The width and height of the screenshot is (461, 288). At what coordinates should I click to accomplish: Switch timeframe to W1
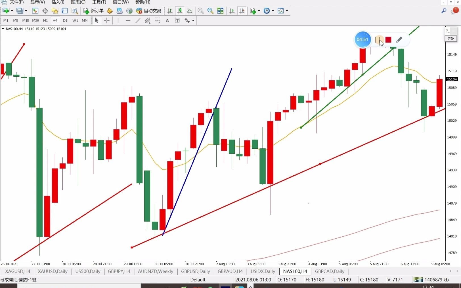[x=75, y=20]
